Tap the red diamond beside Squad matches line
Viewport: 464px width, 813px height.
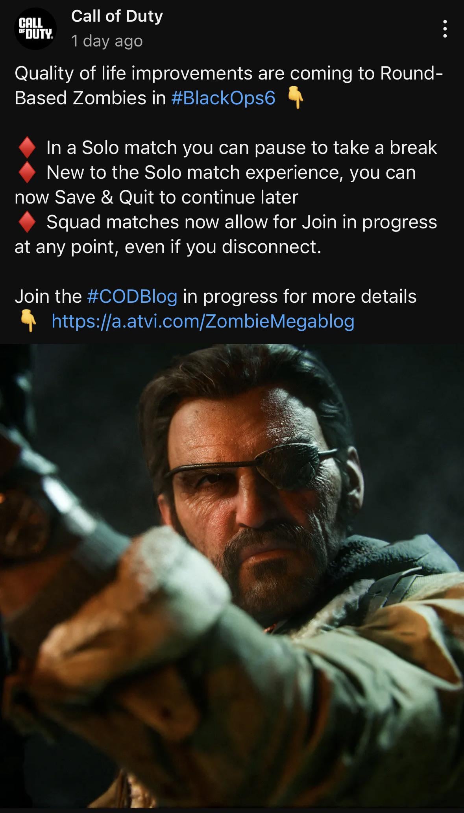[x=27, y=222]
